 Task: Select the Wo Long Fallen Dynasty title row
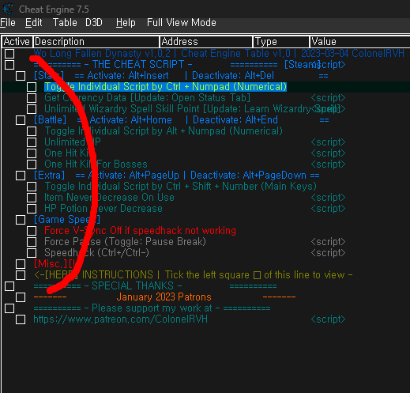pos(219,54)
